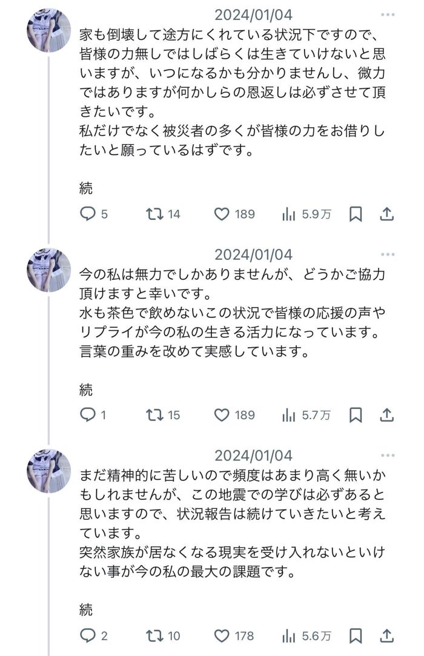The width and height of the screenshot is (424, 656).
Task: Toggle the like on the tweet with 178 likes
Action: point(222,637)
